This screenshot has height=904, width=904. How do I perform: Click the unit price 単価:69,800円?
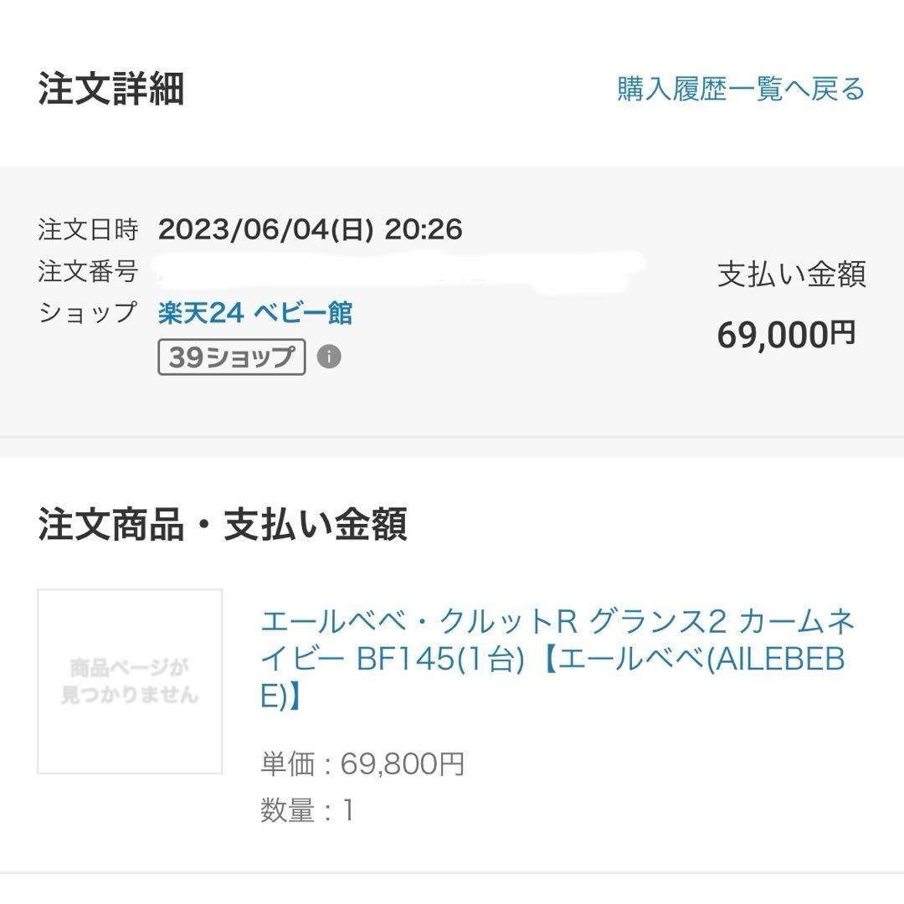tap(362, 764)
